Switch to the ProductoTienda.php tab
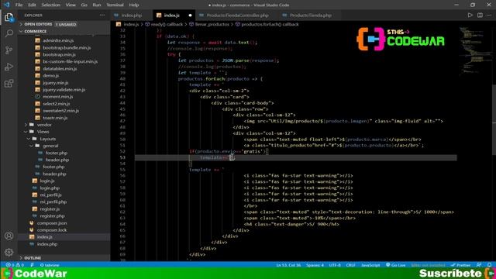Screen dimensions: 496x279 tap(310, 15)
